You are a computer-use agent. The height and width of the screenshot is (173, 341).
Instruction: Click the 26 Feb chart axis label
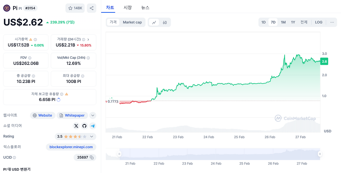click(x=270, y=137)
